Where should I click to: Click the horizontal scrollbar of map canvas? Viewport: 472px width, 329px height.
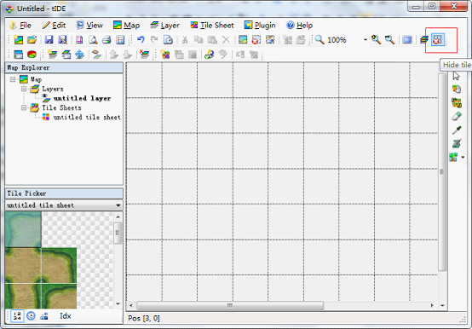pyautogui.click(x=281, y=305)
